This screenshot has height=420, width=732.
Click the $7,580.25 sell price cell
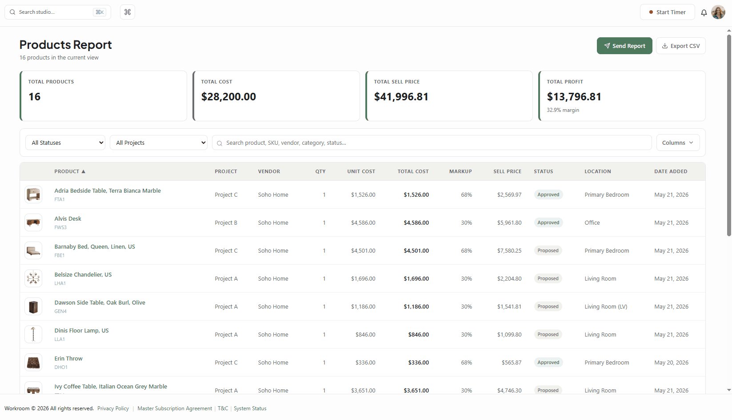(509, 250)
